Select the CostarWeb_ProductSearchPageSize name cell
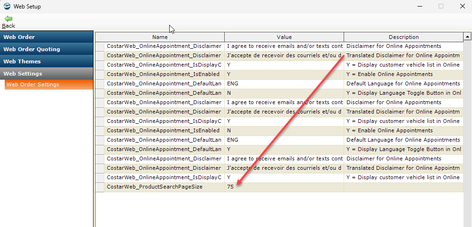This screenshot has height=227, width=472. [x=164, y=187]
